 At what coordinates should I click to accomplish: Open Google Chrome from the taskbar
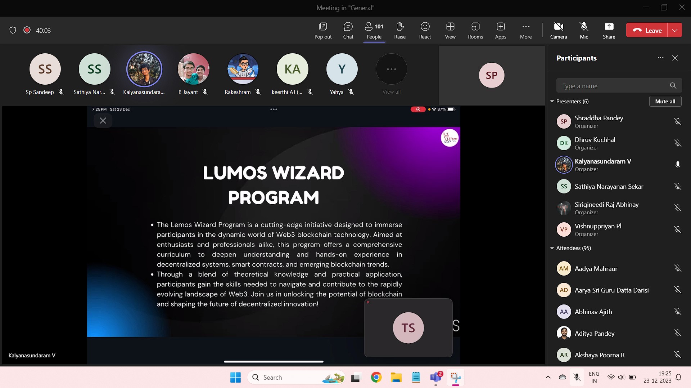(376, 377)
